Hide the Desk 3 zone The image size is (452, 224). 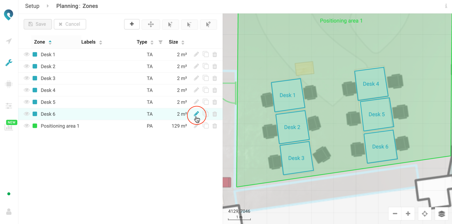click(27, 78)
